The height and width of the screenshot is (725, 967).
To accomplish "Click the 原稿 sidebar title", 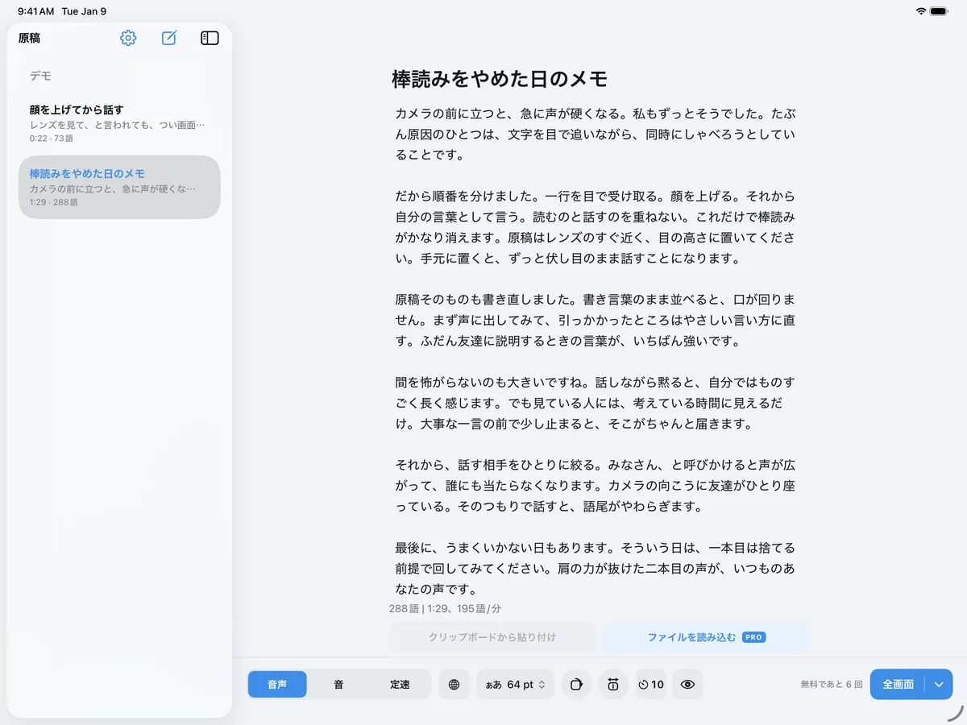I will [x=29, y=38].
